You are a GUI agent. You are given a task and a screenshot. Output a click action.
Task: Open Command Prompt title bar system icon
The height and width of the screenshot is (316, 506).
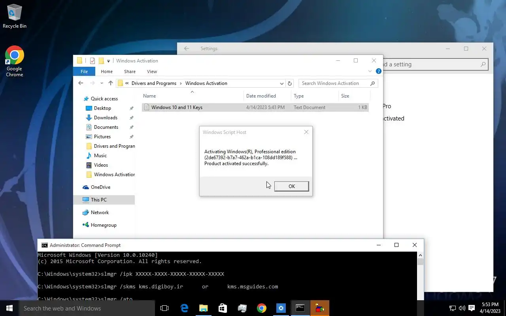pos(45,245)
